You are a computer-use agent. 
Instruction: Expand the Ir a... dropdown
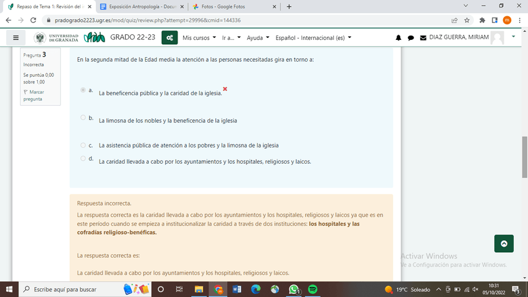point(231,38)
